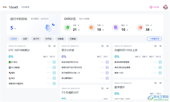Viewport: 170px width, 102px height.
Task: Check in on 准备相关书籍资料 row
Action: pos(54,84)
